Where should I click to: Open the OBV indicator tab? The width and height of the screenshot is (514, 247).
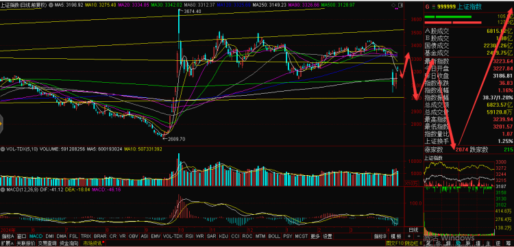[134, 236]
